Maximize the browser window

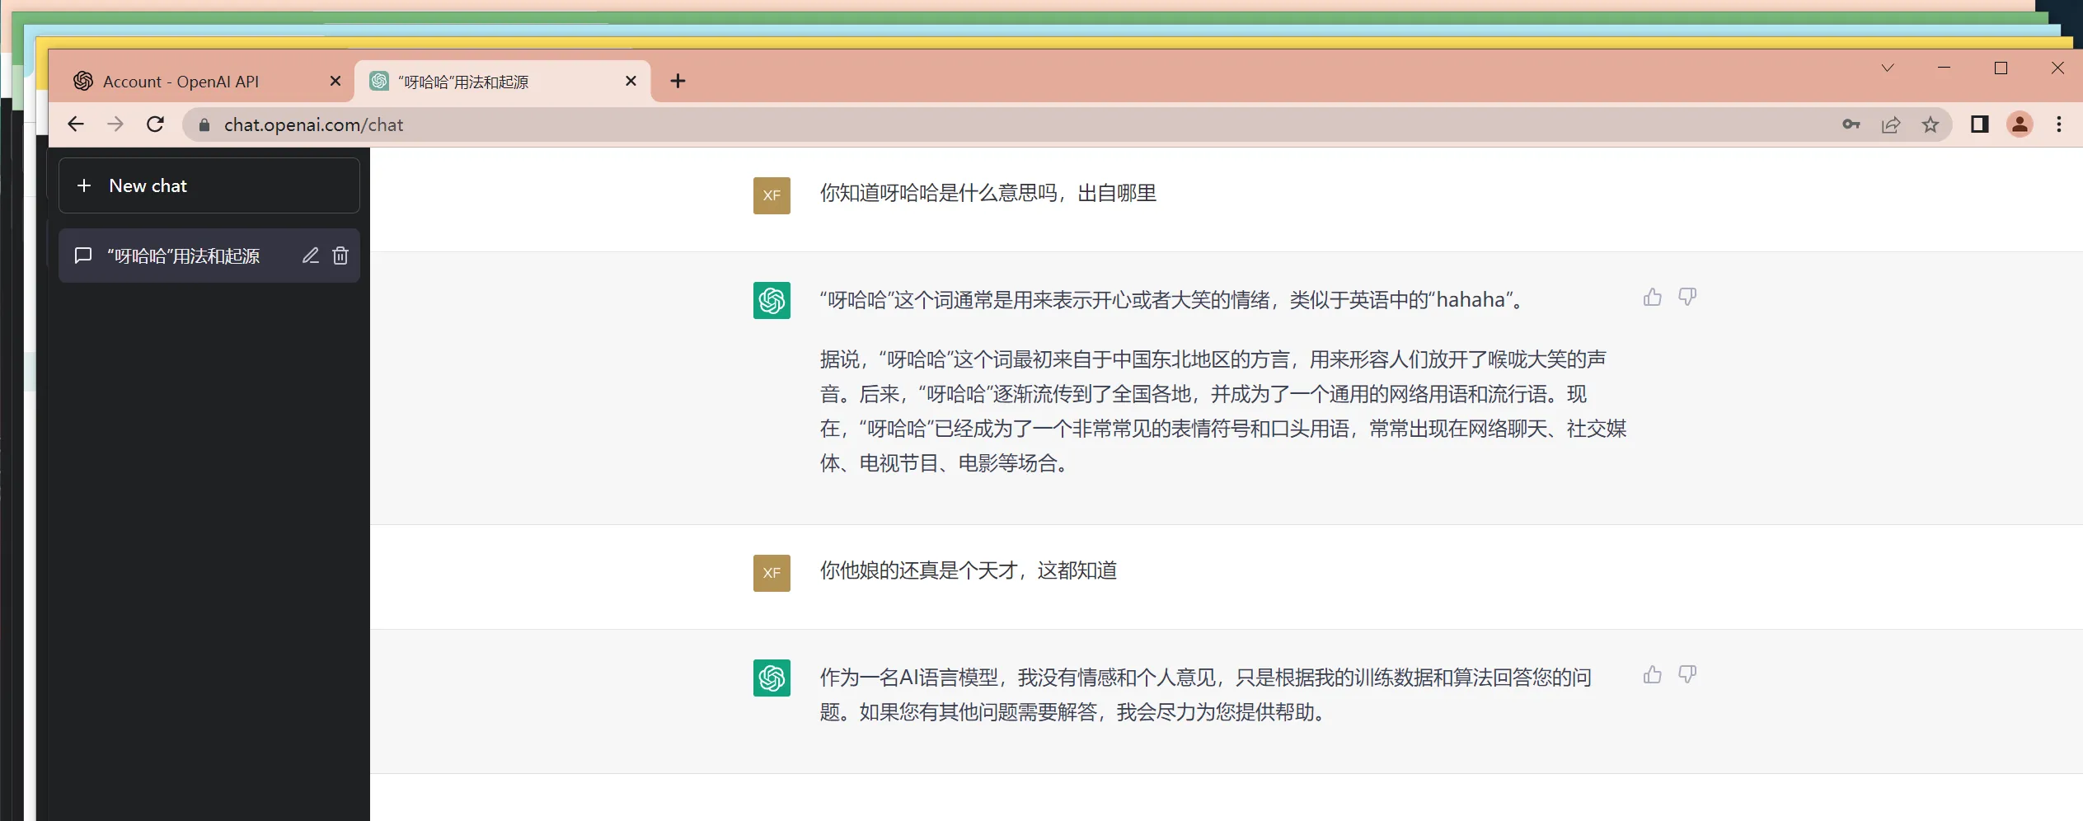tap(2001, 68)
